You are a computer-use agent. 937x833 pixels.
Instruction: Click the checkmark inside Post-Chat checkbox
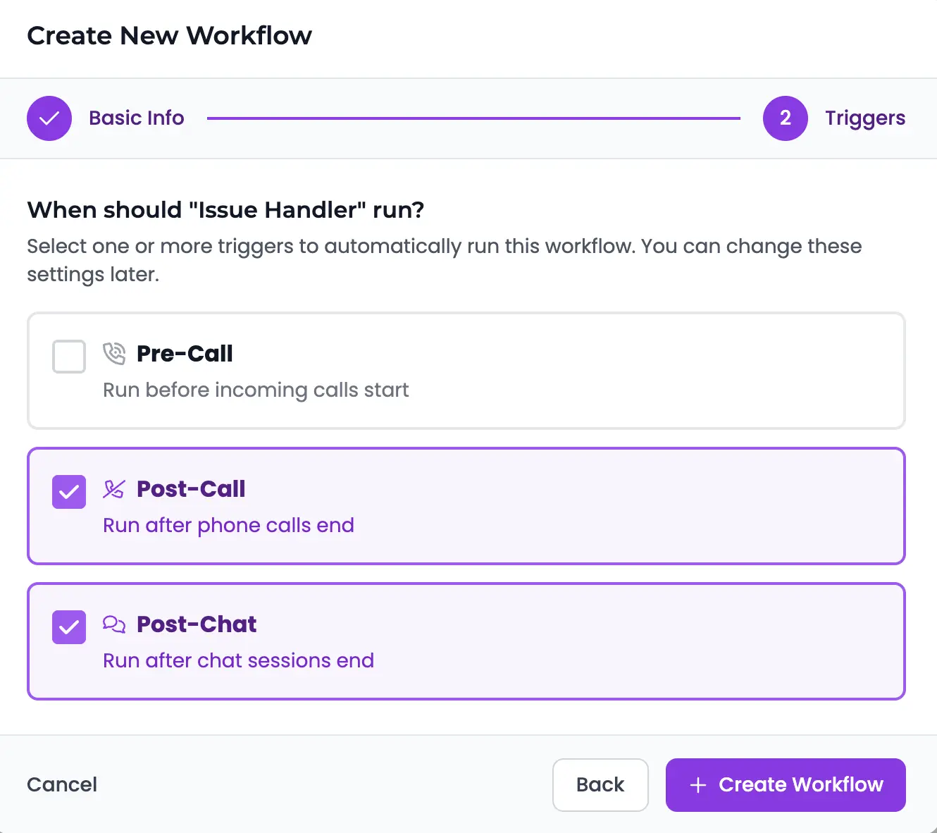coord(68,627)
